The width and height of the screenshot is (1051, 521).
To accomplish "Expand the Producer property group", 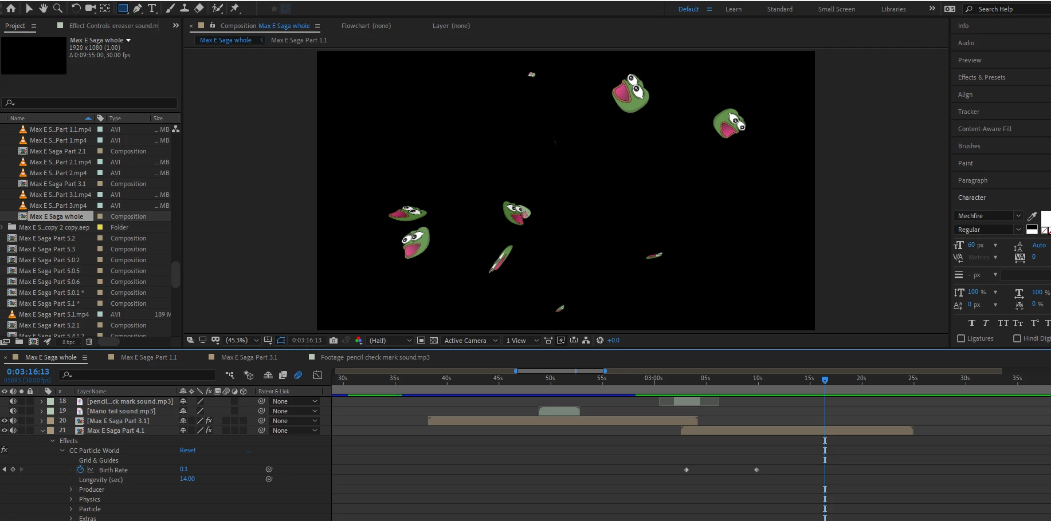I will pos(71,490).
